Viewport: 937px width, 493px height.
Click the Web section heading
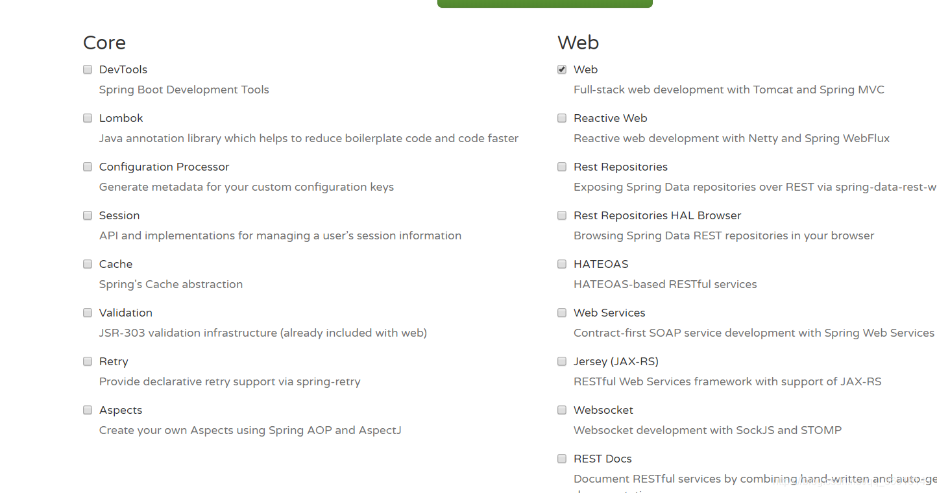pos(578,43)
